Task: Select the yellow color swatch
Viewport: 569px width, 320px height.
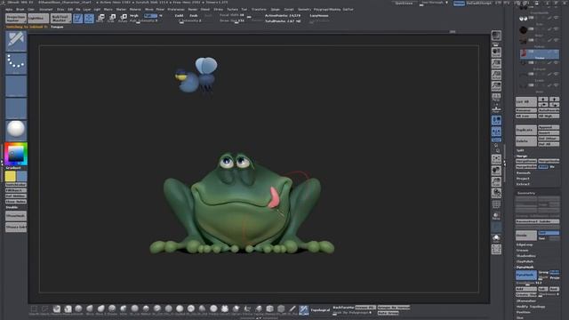Action: [x=10, y=176]
